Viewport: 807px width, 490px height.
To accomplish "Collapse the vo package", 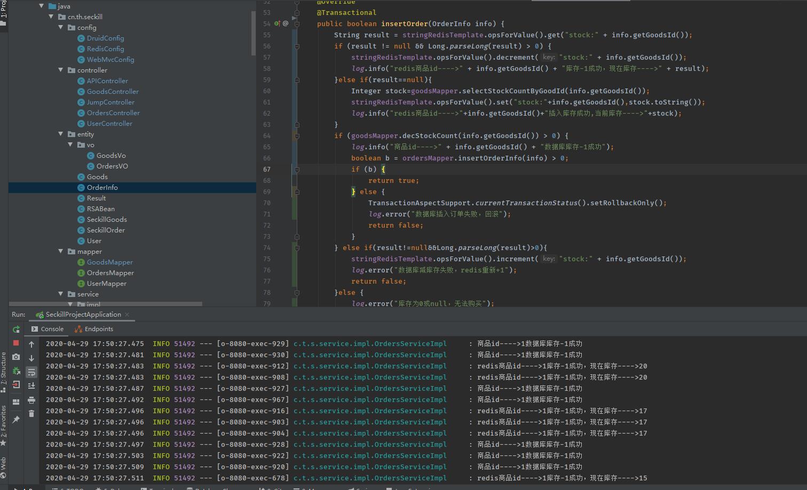I will [70, 144].
